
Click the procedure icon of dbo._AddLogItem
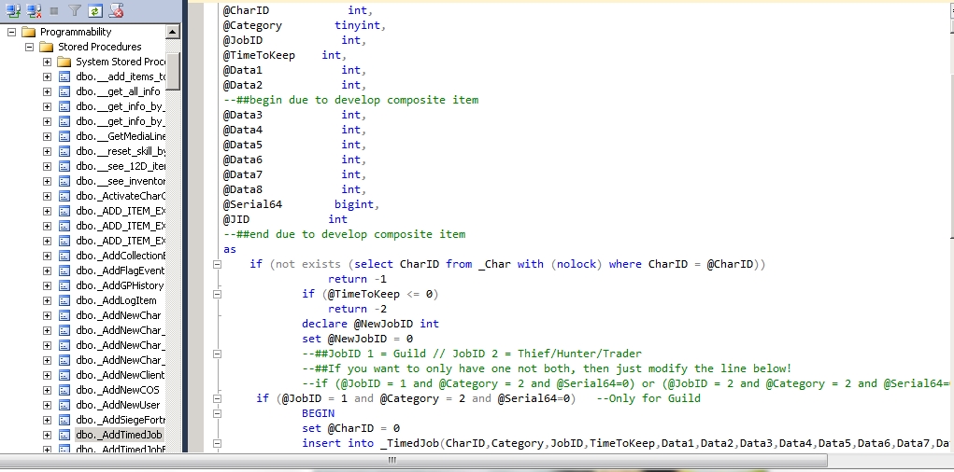[64, 300]
